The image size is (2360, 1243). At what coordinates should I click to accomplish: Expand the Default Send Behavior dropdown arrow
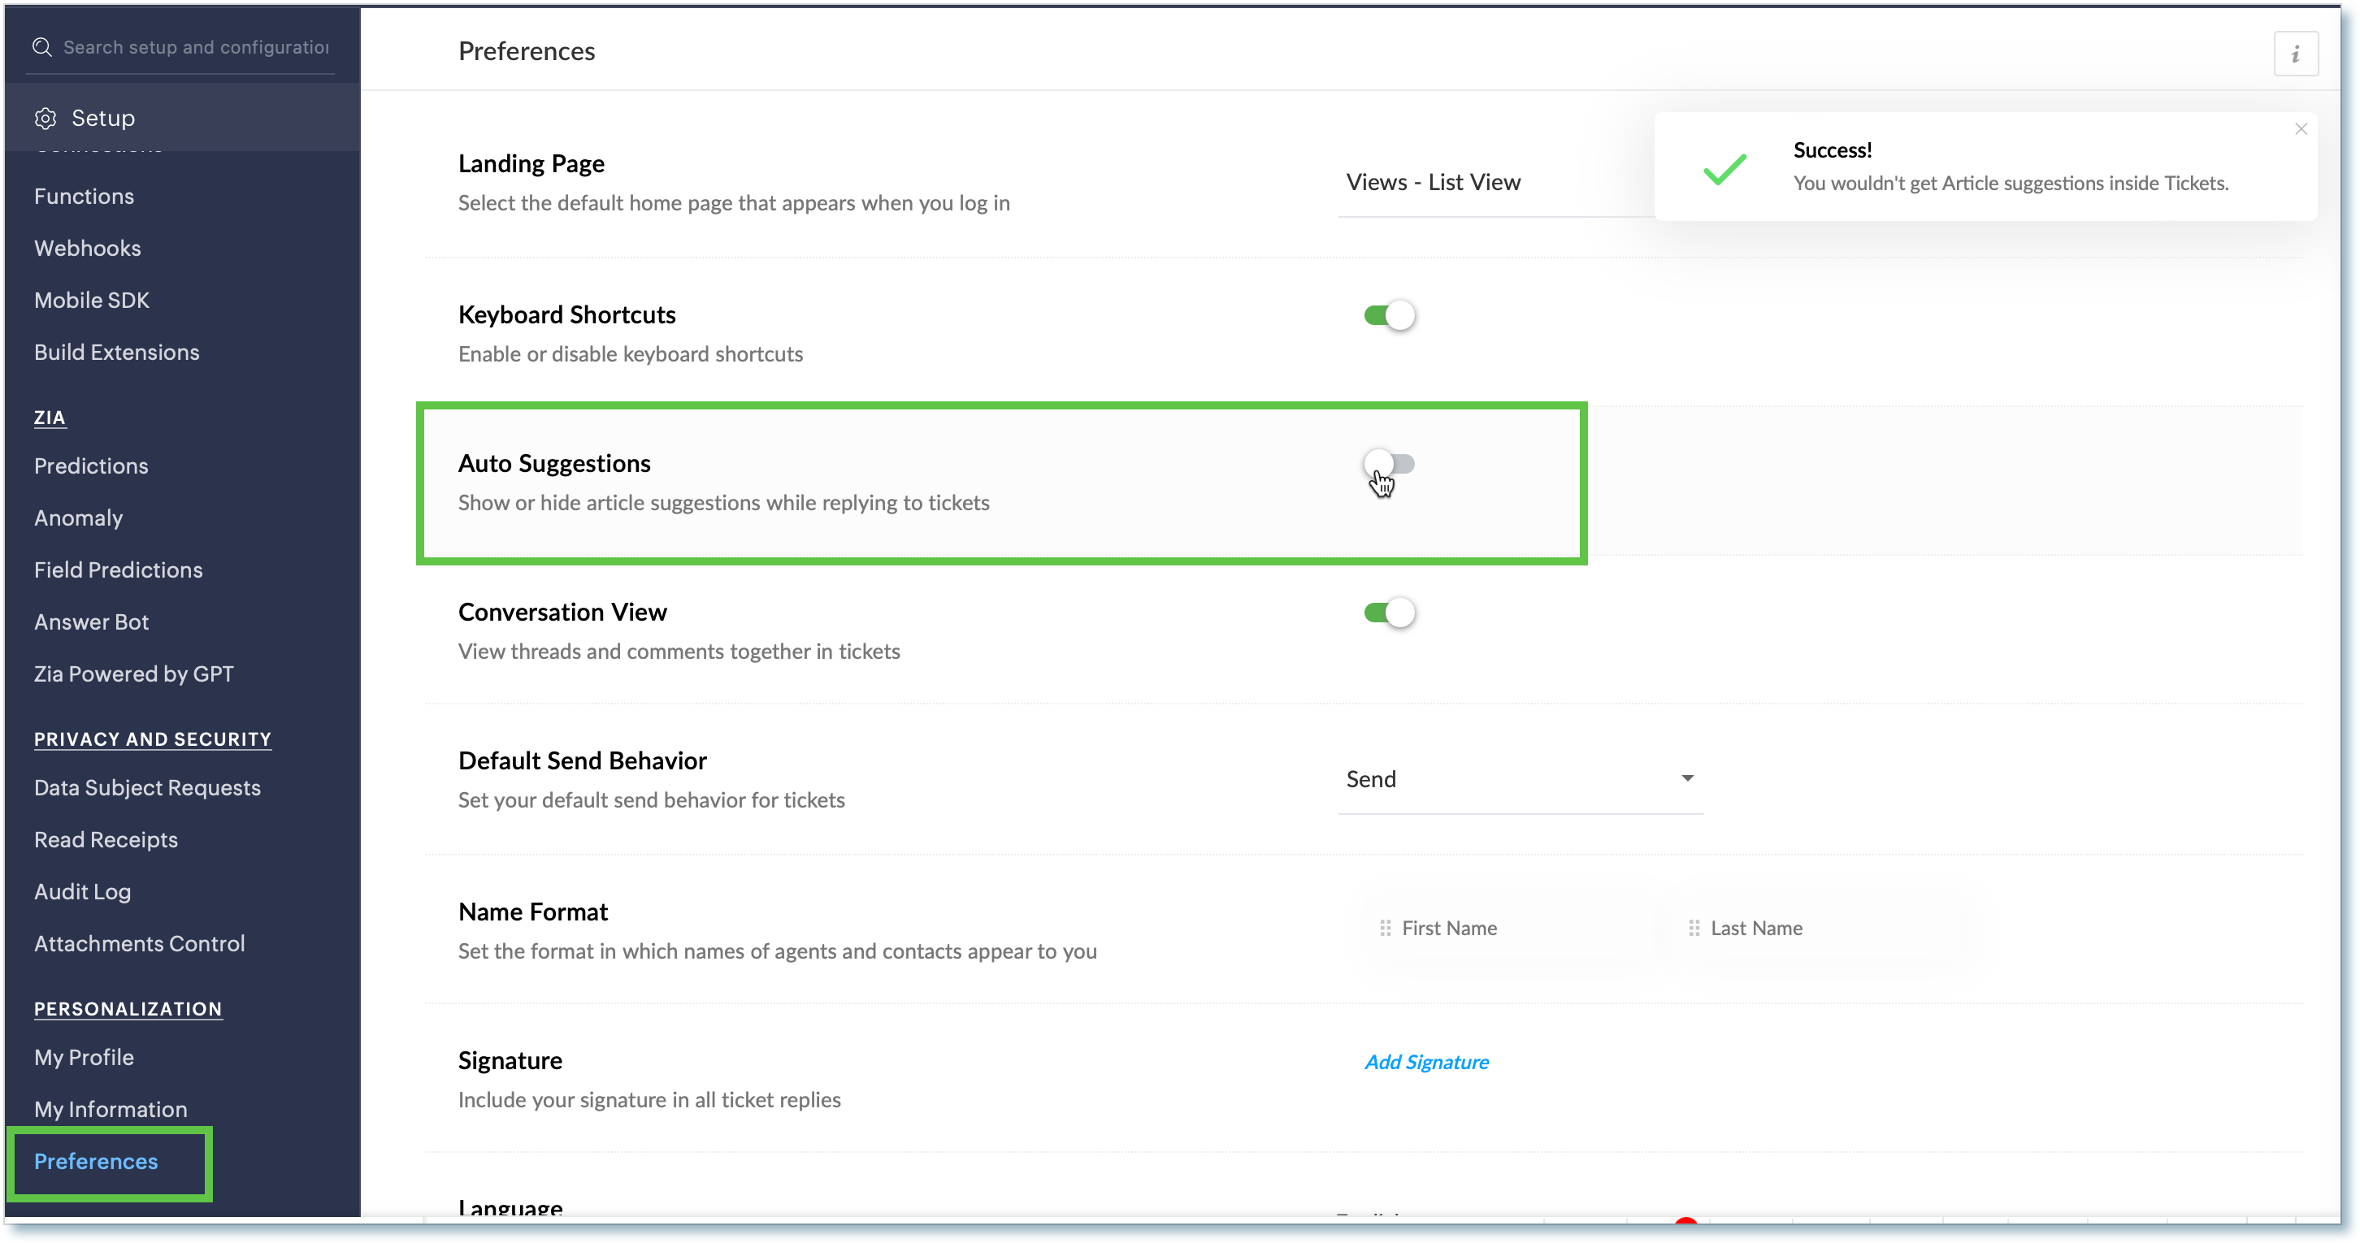[1686, 778]
